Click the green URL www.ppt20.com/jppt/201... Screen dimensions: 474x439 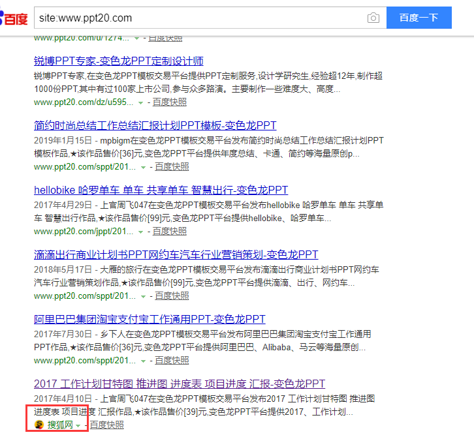point(84,232)
